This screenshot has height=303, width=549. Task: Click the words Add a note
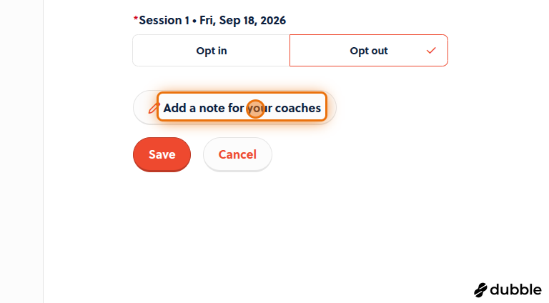192,108
